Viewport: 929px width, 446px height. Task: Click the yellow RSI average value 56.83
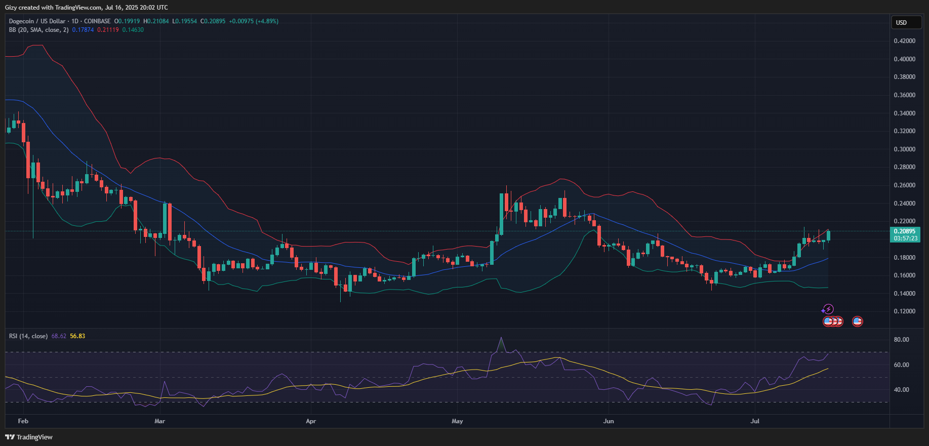click(77, 336)
